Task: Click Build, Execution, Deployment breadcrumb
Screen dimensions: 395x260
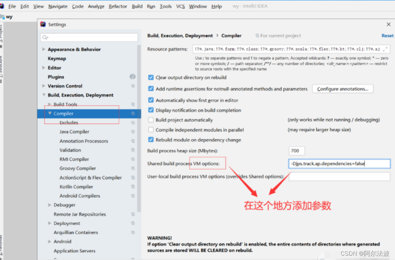Action: click(180, 35)
